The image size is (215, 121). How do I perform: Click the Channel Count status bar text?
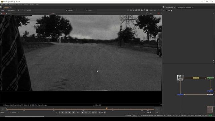(x=133, y=115)
